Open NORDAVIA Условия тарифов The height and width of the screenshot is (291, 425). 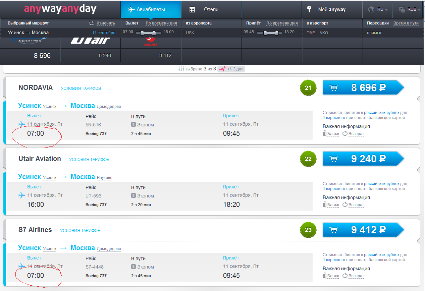coord(81,89)
